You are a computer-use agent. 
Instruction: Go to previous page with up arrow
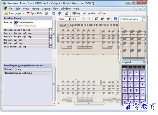pos(83,19)
